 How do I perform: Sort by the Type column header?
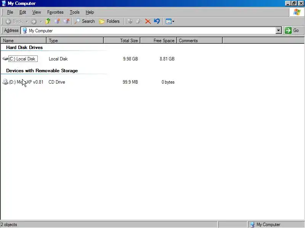75,41
